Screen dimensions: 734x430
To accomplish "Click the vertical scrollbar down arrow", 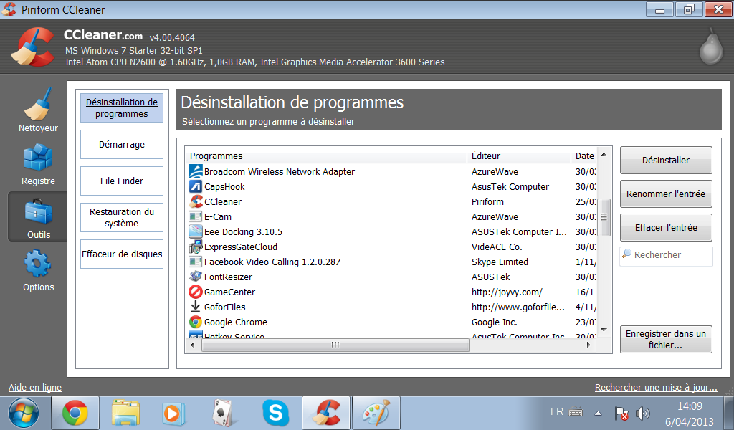I will (604, 330).
